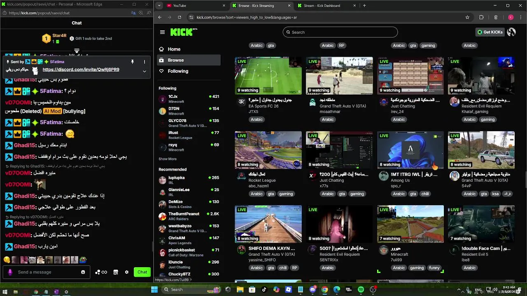The image size is (527, 296).
Task: Open abo_hazm1 Rocket League stream thumbnail
Action: 268,150
